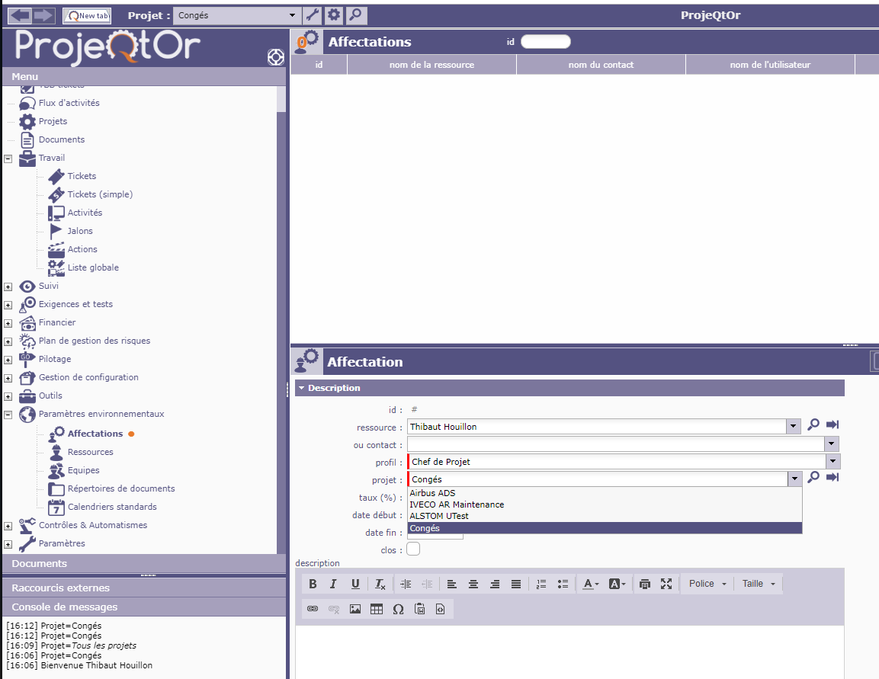Expand Gestion de configuration group

point(8,378)
